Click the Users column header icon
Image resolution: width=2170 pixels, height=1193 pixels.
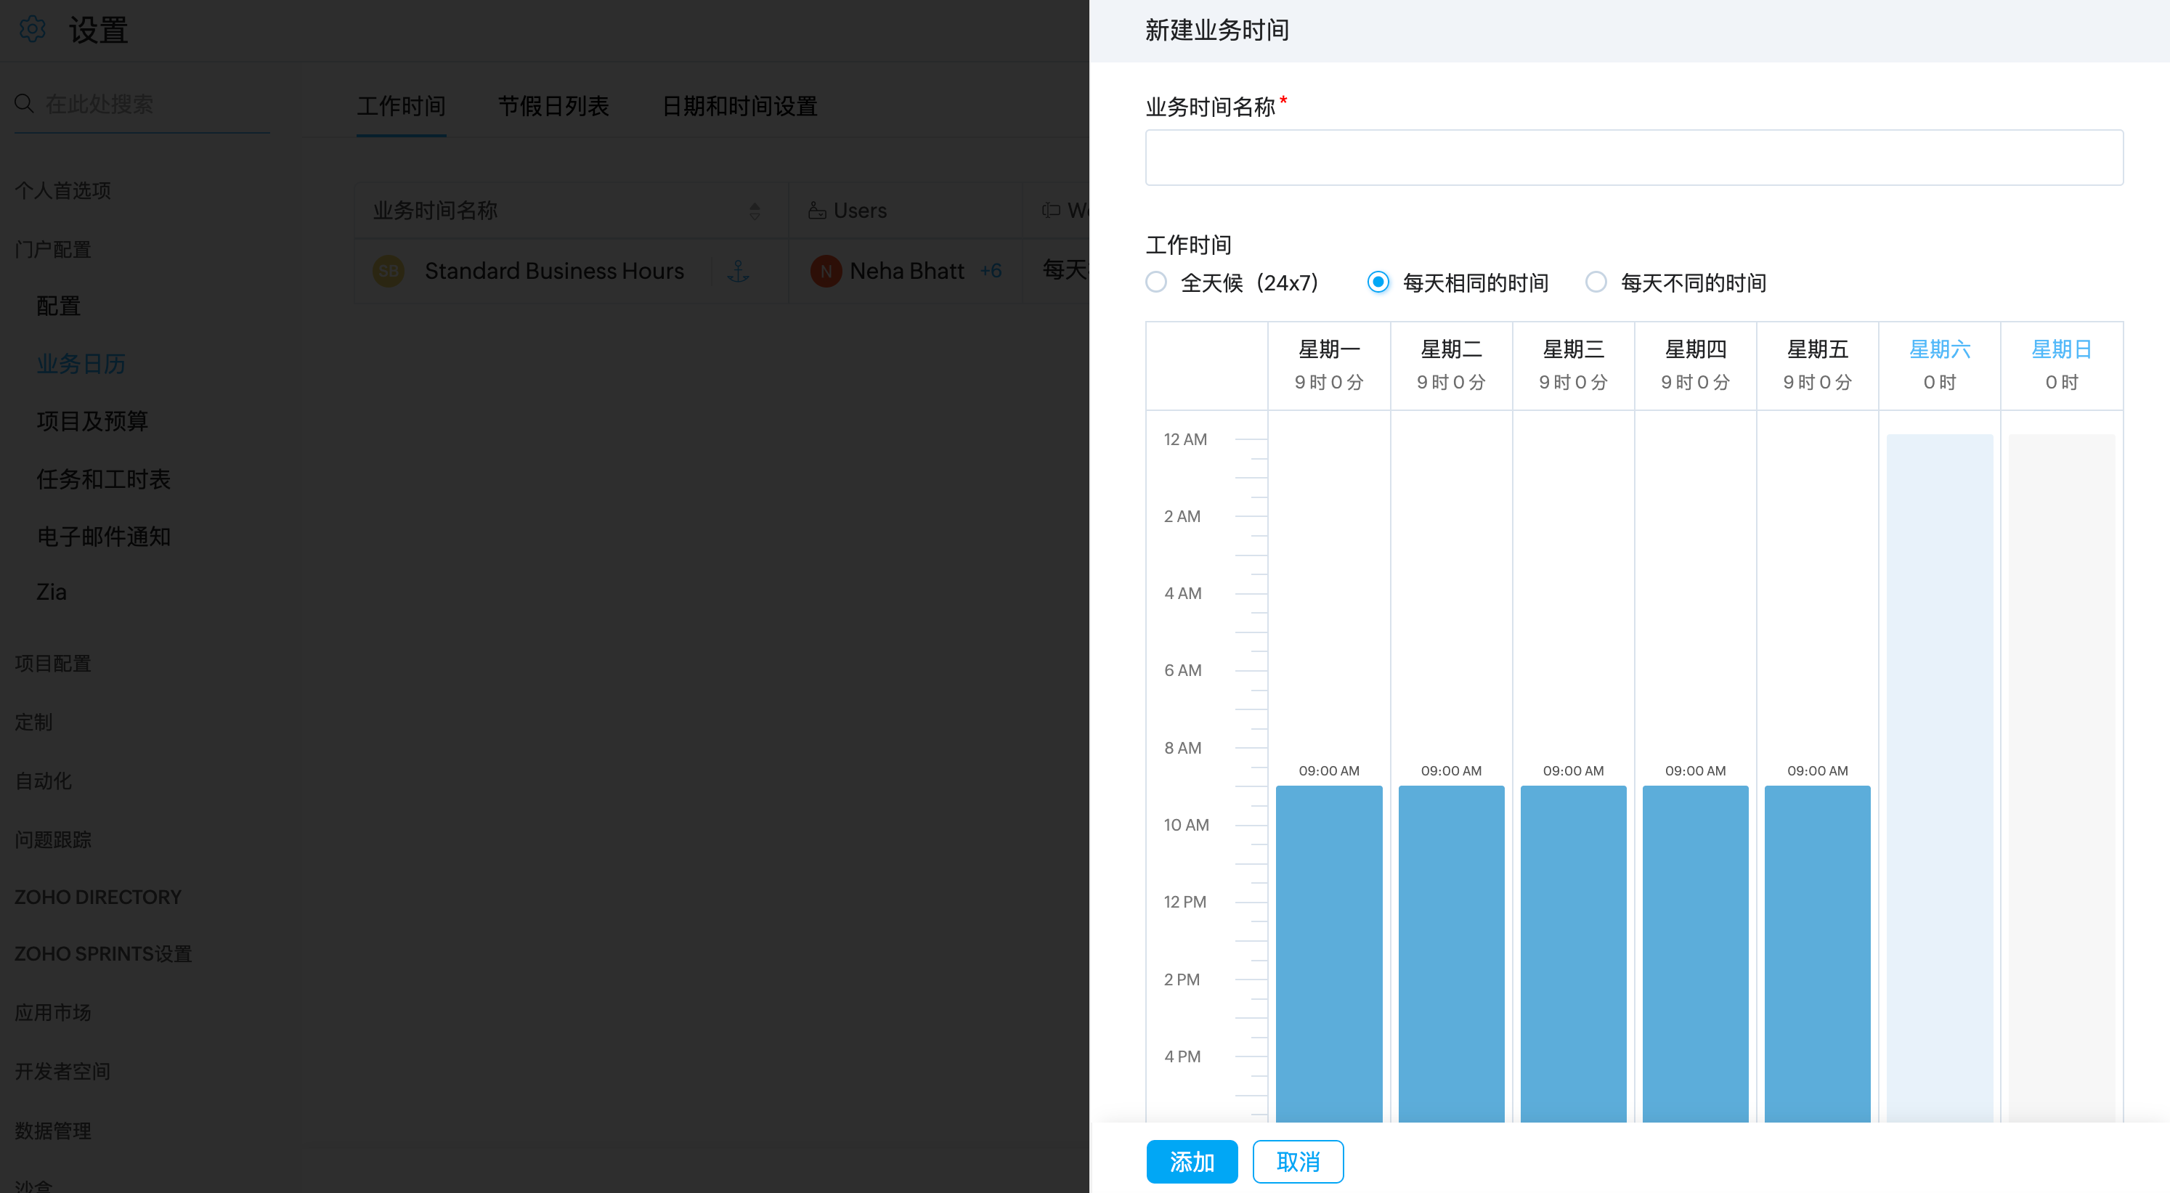pyautogui.click(x=816, y=210)
